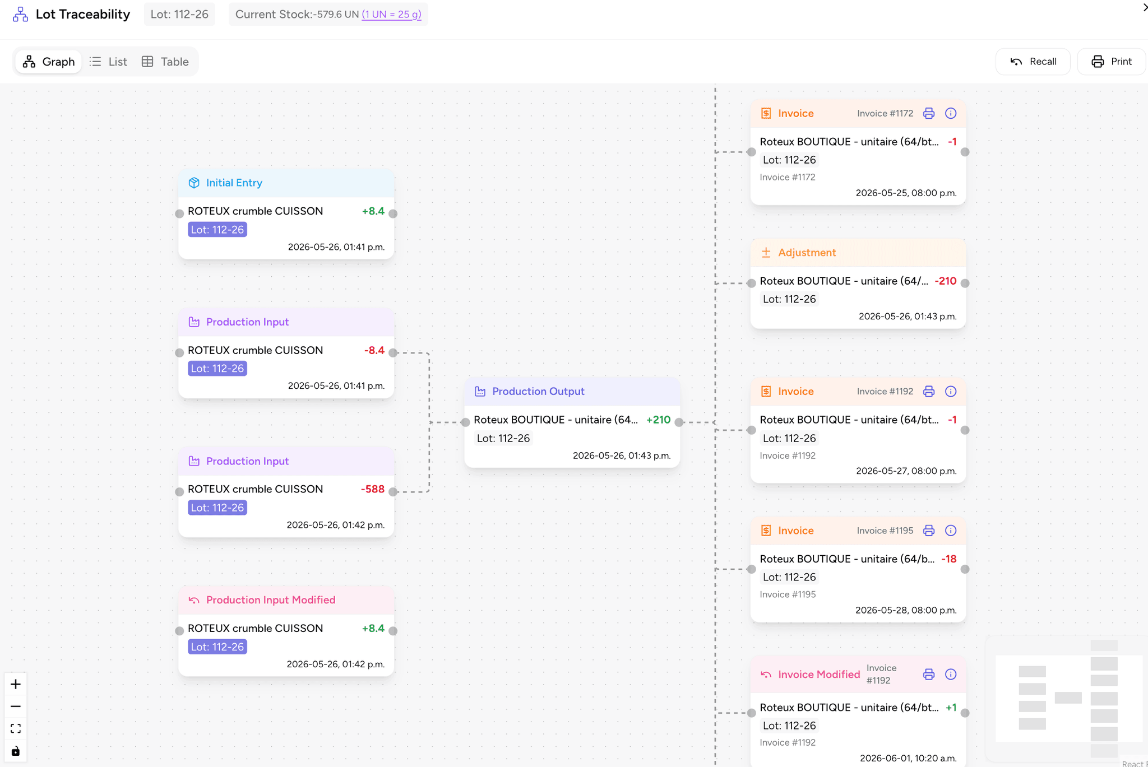Open the 1 UN = 25 g link
The image size is (1148, 767).
point(391,15)
